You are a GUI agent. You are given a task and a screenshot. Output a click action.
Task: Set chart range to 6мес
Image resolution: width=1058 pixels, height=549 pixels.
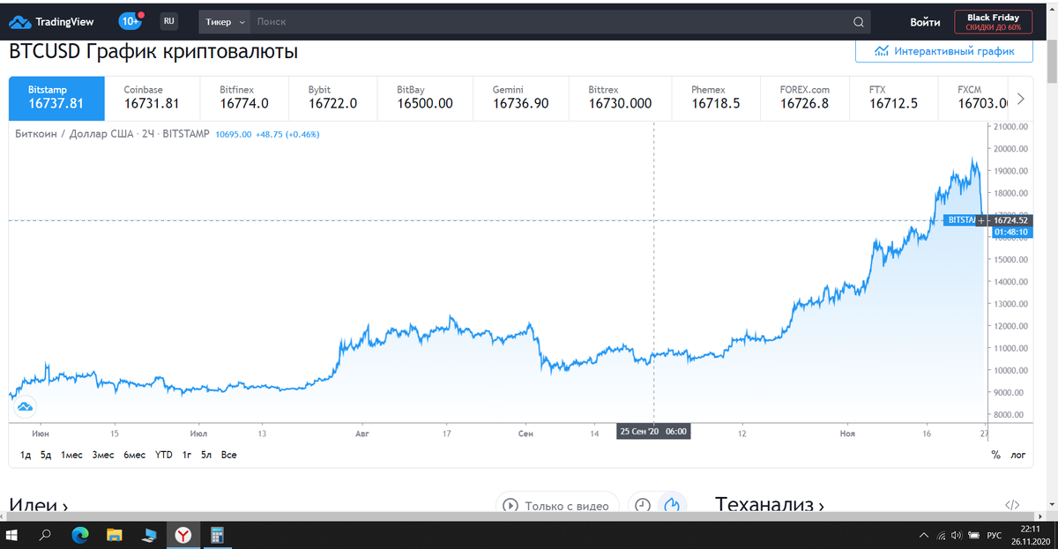[x=134, y=455]
